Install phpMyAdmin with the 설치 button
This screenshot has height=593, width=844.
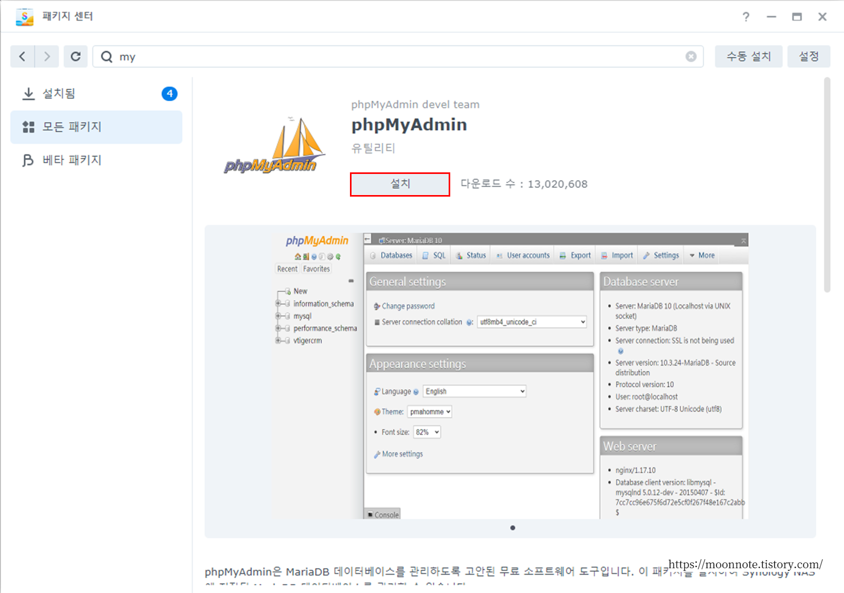point(400,184)
